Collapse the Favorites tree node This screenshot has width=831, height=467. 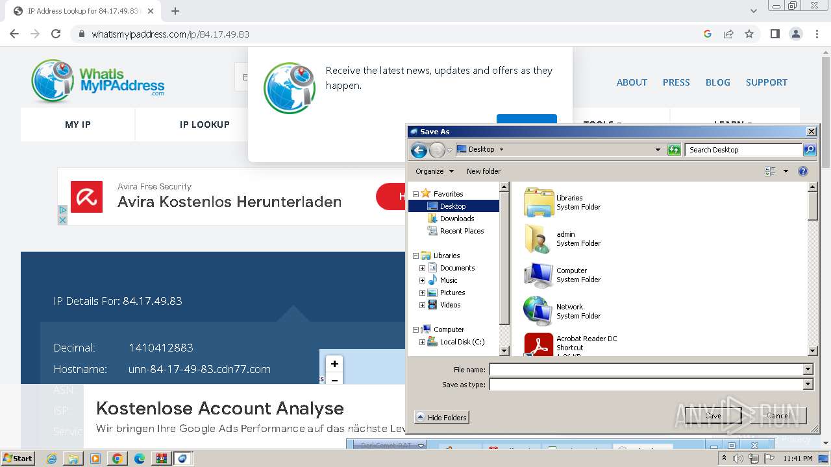pyautogui.click(x=415, y=194)
